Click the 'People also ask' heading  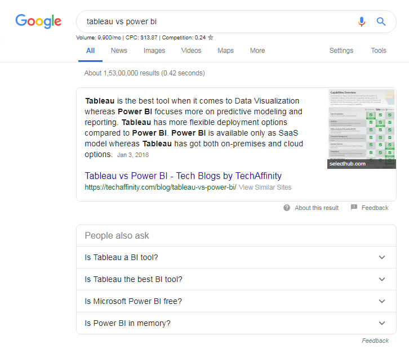117,235
